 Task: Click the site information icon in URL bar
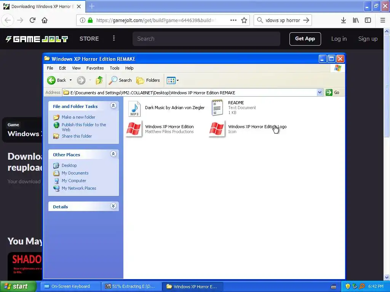click(83, 20)
